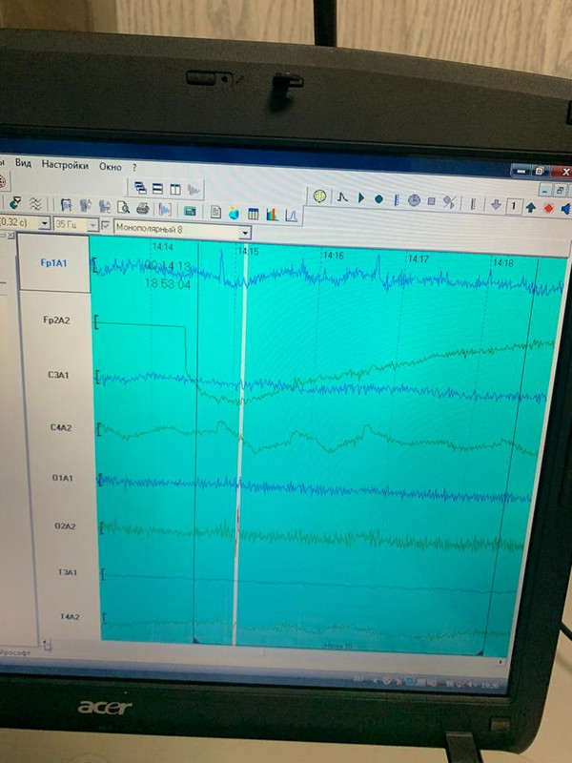This screenshot has width=572, height=763.
Task: Open the Окно menu
Action: 111,167
